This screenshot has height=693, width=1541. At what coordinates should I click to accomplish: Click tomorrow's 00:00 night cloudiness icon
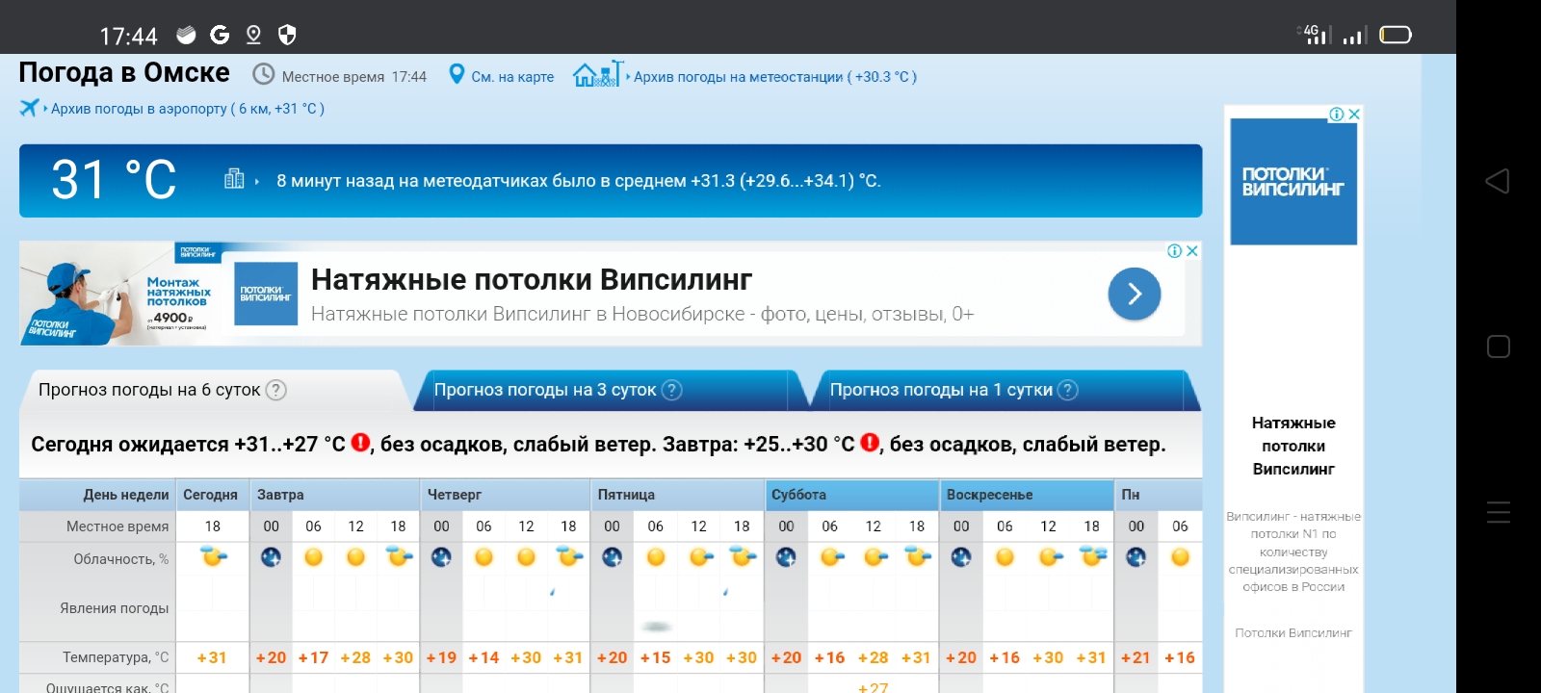click(271, 556)
